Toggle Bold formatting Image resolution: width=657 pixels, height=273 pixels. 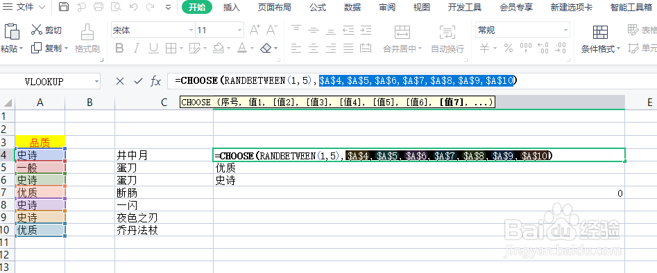(119, 49)
